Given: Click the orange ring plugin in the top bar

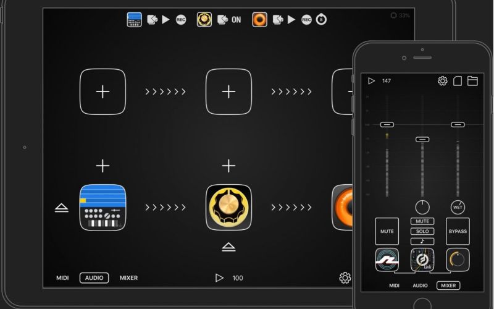Looking at the screenshot, I should [x=259, y=20].
